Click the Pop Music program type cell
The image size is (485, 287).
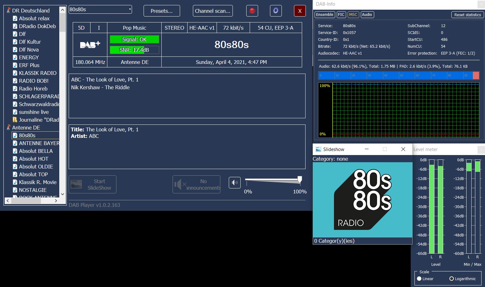(135, 28)
